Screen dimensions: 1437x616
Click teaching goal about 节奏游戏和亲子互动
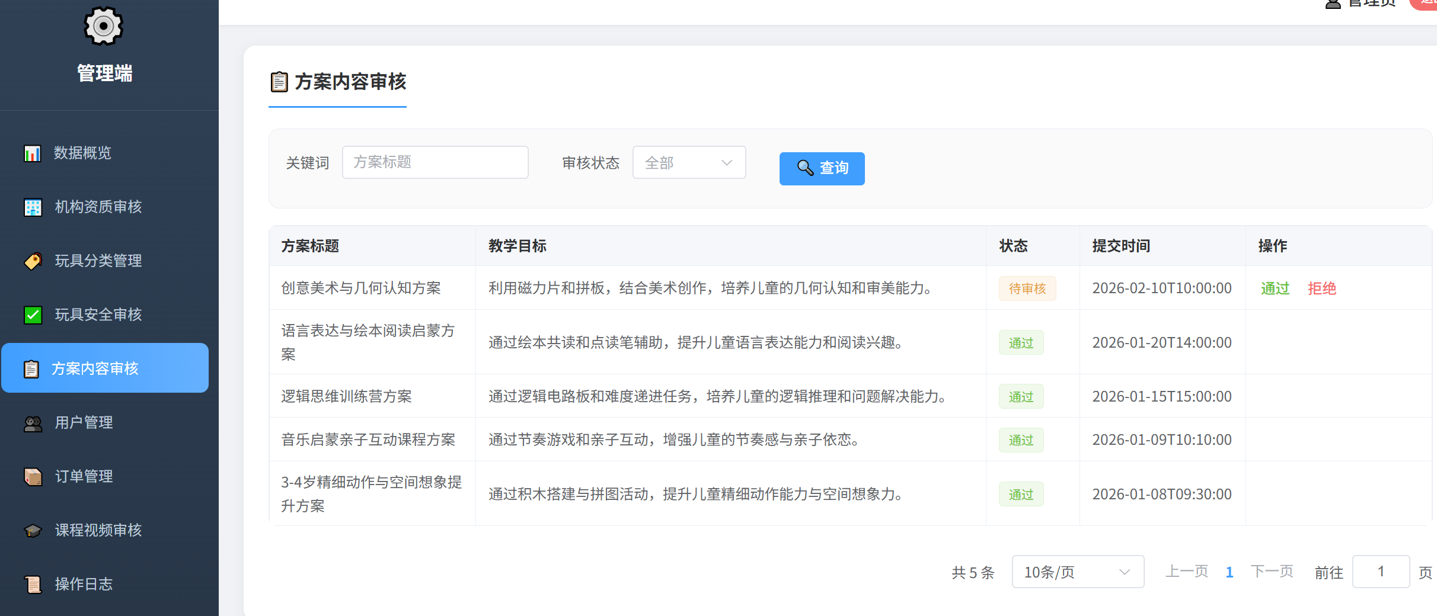coord(674,440)
